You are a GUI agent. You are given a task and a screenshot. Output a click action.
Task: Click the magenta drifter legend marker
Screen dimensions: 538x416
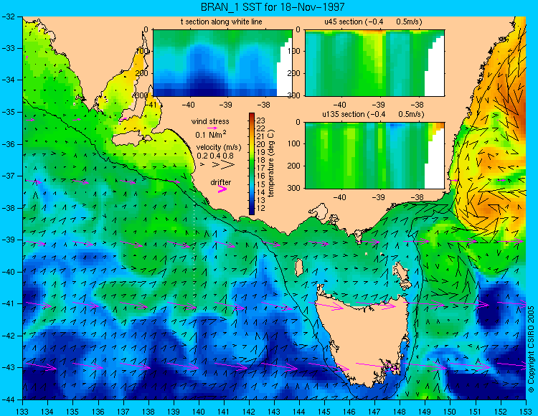tap(222, 189)
